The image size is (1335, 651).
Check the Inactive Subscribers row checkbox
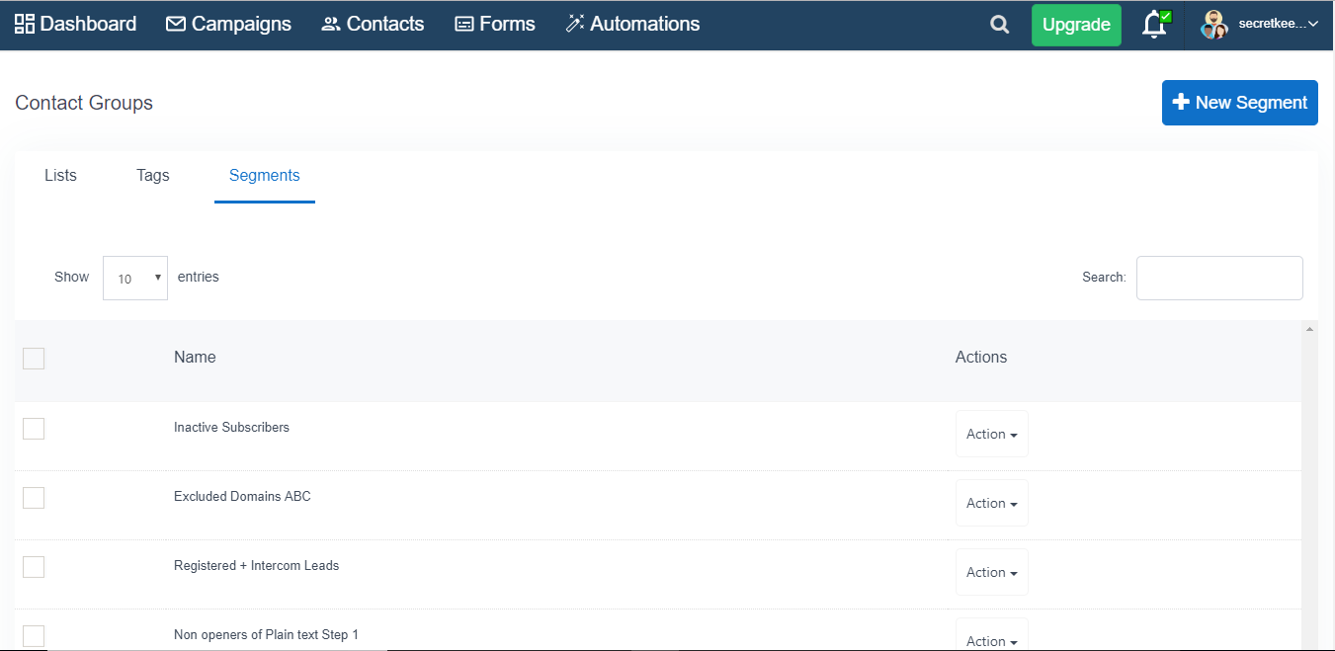[x=34, y=429]
